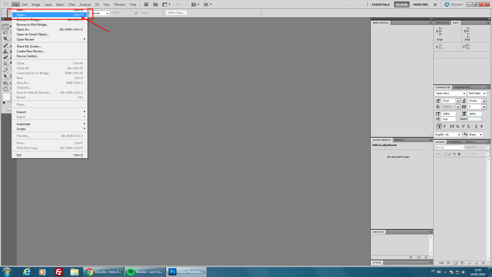Image resolution: width=492 pixels, height=277 pixels.
Task: Launch Mini Bridge from the Mb icon
Action: click(x=156, y=4)
